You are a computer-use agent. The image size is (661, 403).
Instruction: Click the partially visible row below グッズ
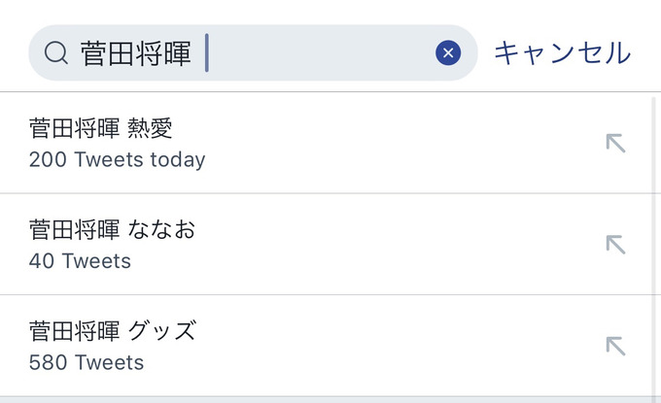pyautogui.click(x=326, y=400)
